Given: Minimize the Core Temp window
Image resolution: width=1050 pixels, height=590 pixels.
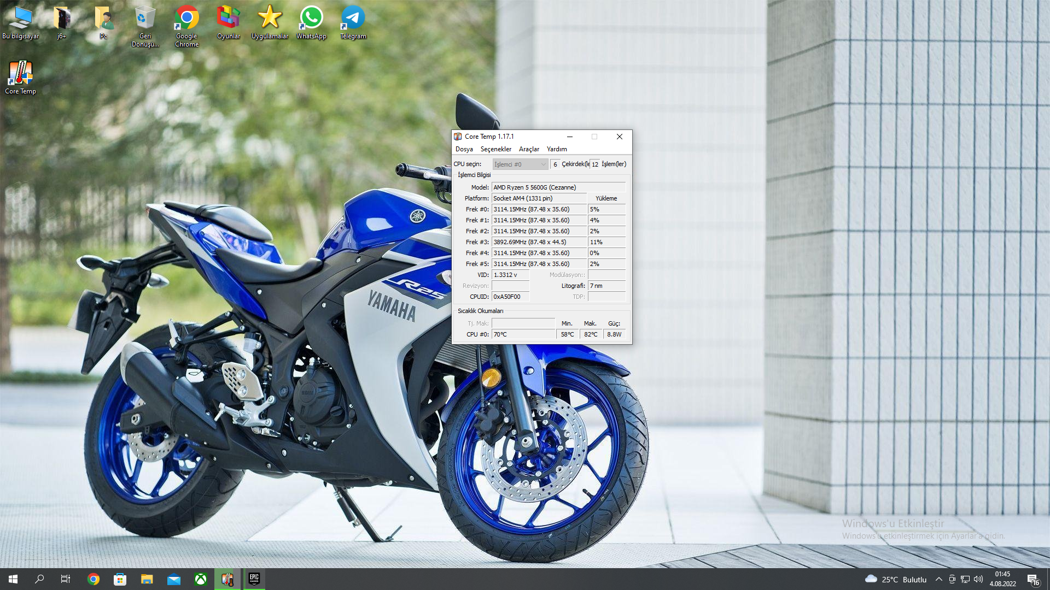Looking at the screenshot, I should click(570, 137).
